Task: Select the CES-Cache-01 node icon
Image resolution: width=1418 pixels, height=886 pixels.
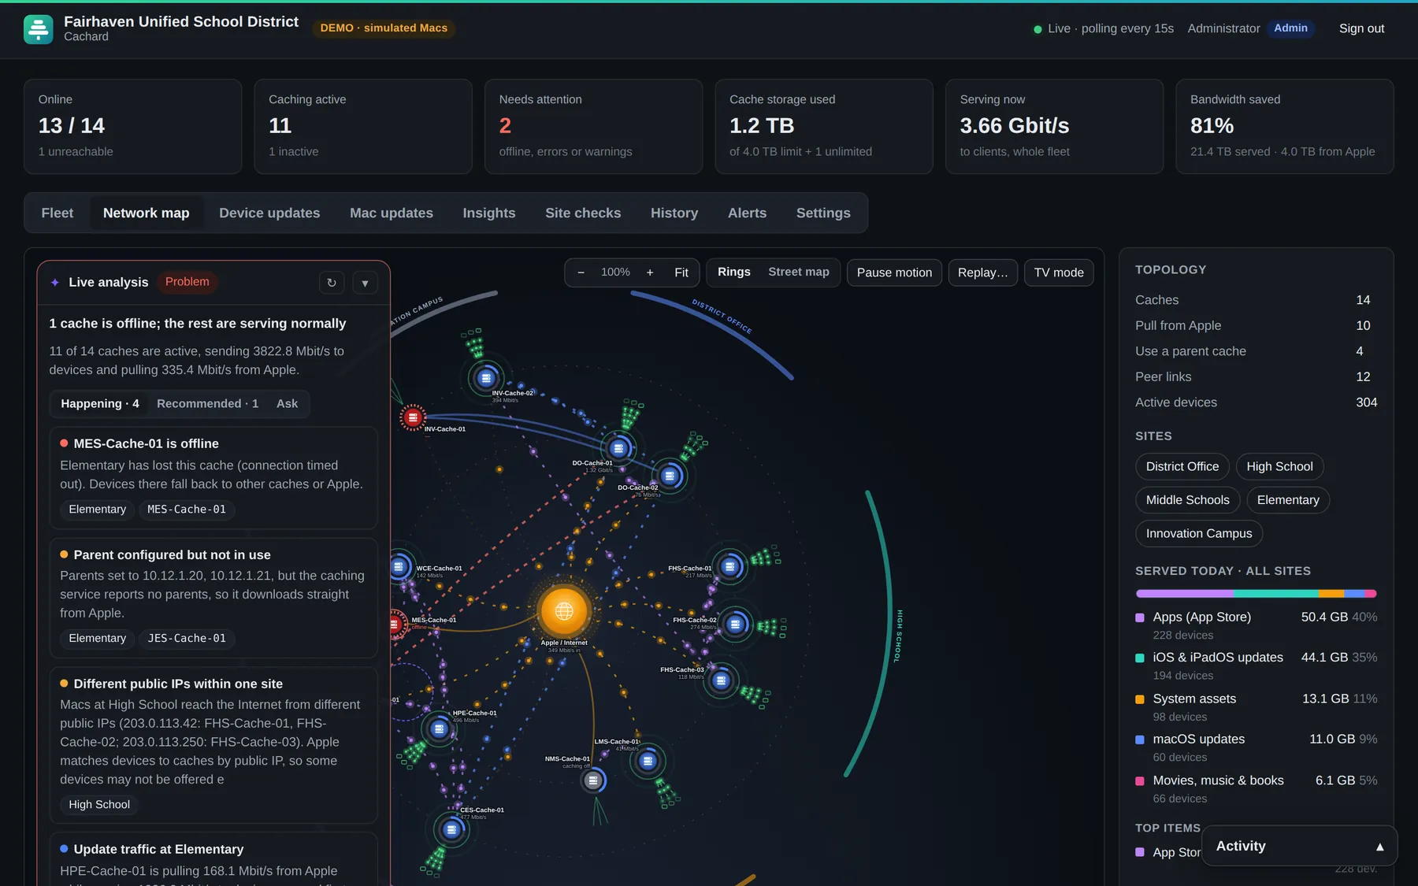Action: coord(451,829)
